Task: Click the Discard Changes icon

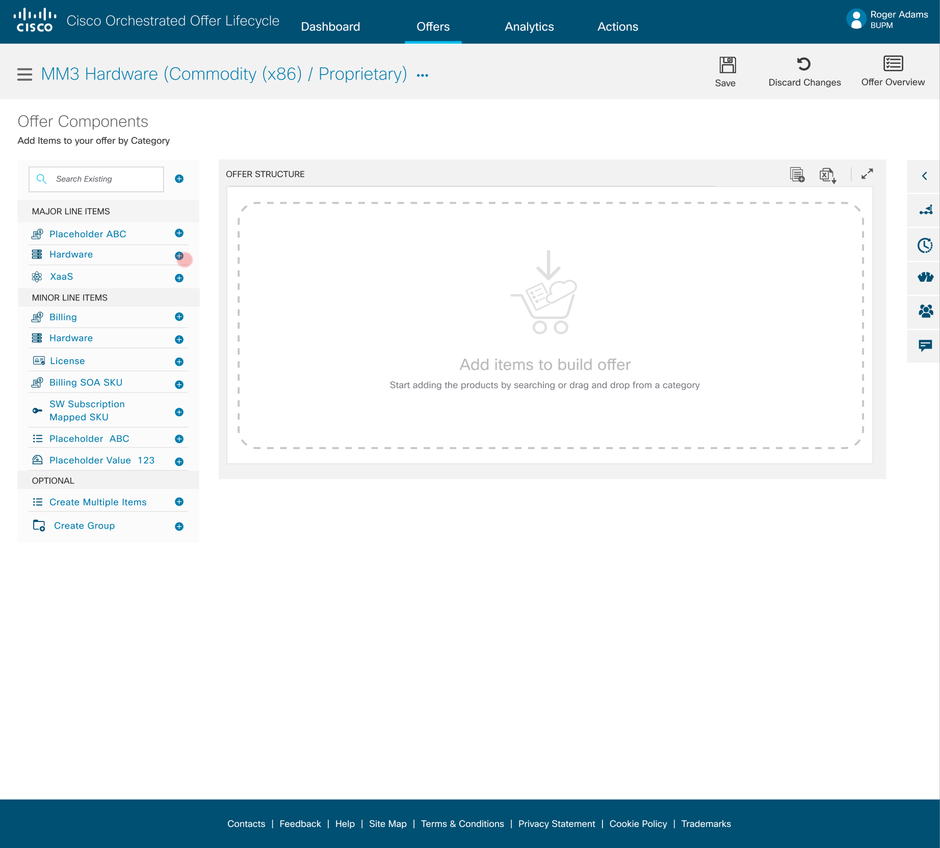Action: [x=804, y=64]
